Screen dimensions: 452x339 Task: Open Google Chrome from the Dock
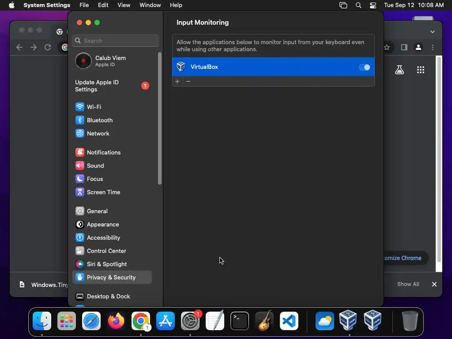141,321
